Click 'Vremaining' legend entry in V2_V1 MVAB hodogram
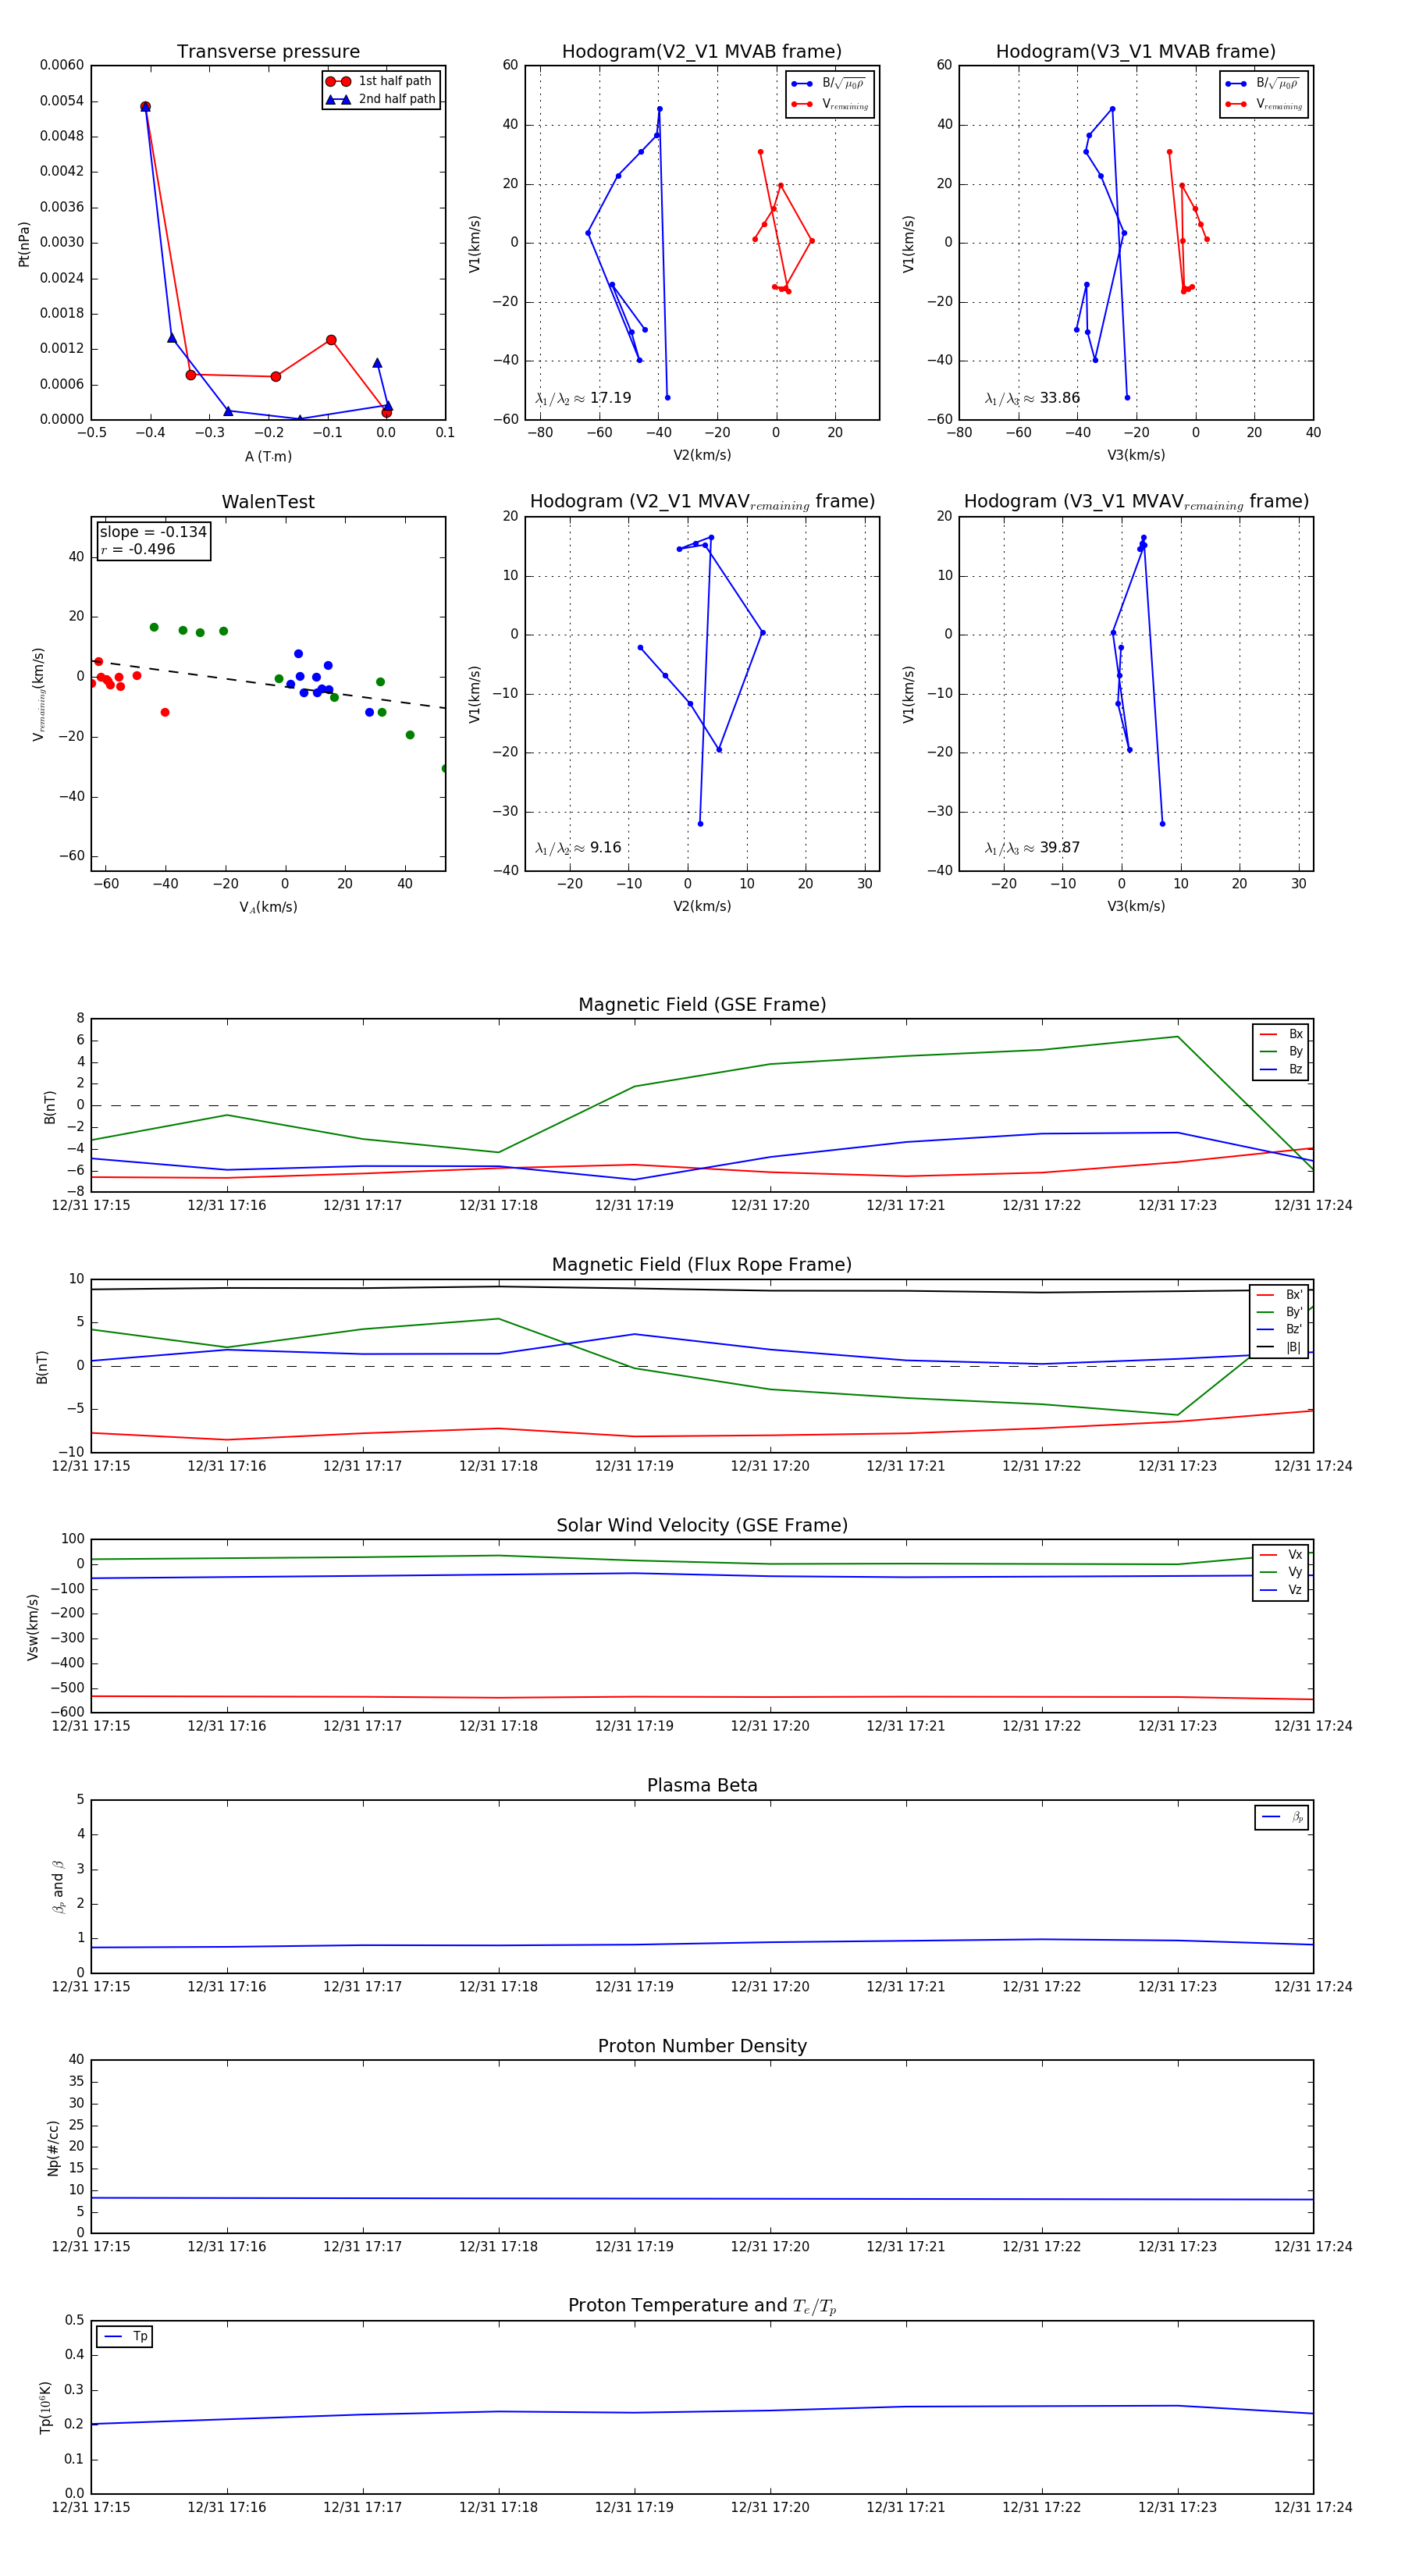1405x2576 pixels. click(830, 104)
